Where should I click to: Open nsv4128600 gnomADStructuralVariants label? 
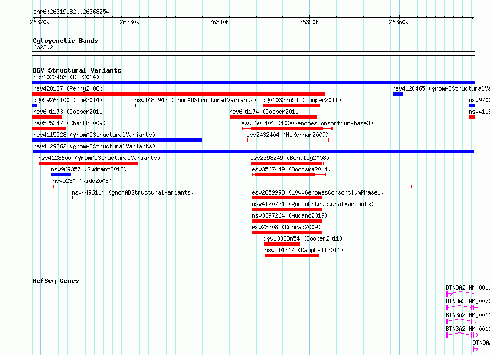(99, 158)
